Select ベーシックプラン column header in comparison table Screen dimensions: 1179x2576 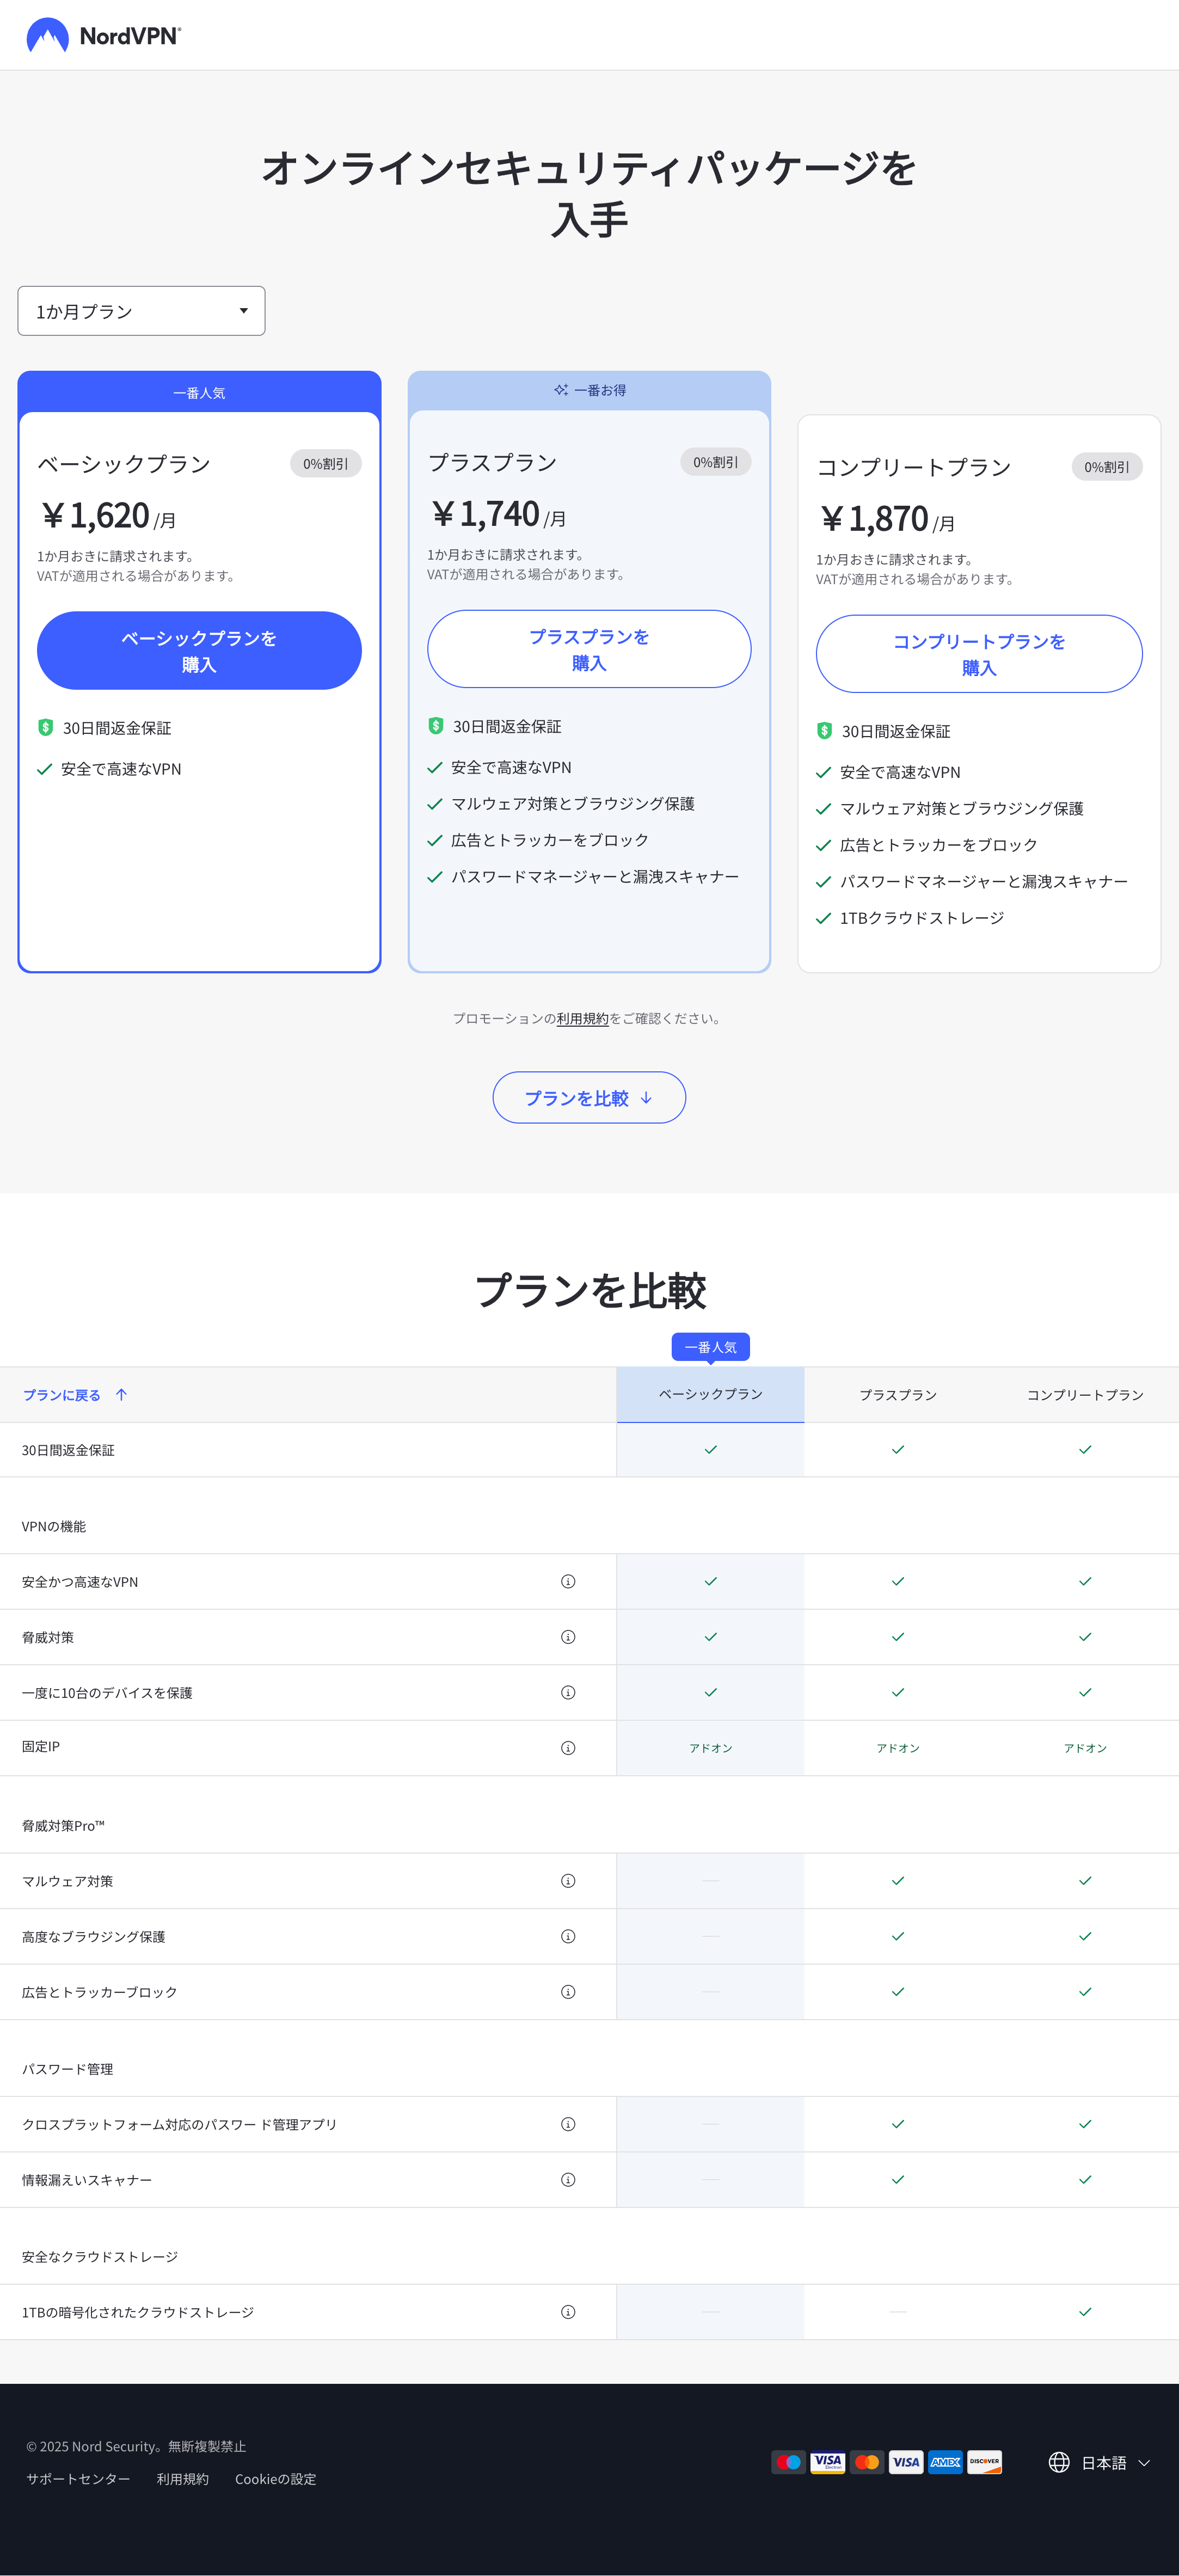(710, 1394)
